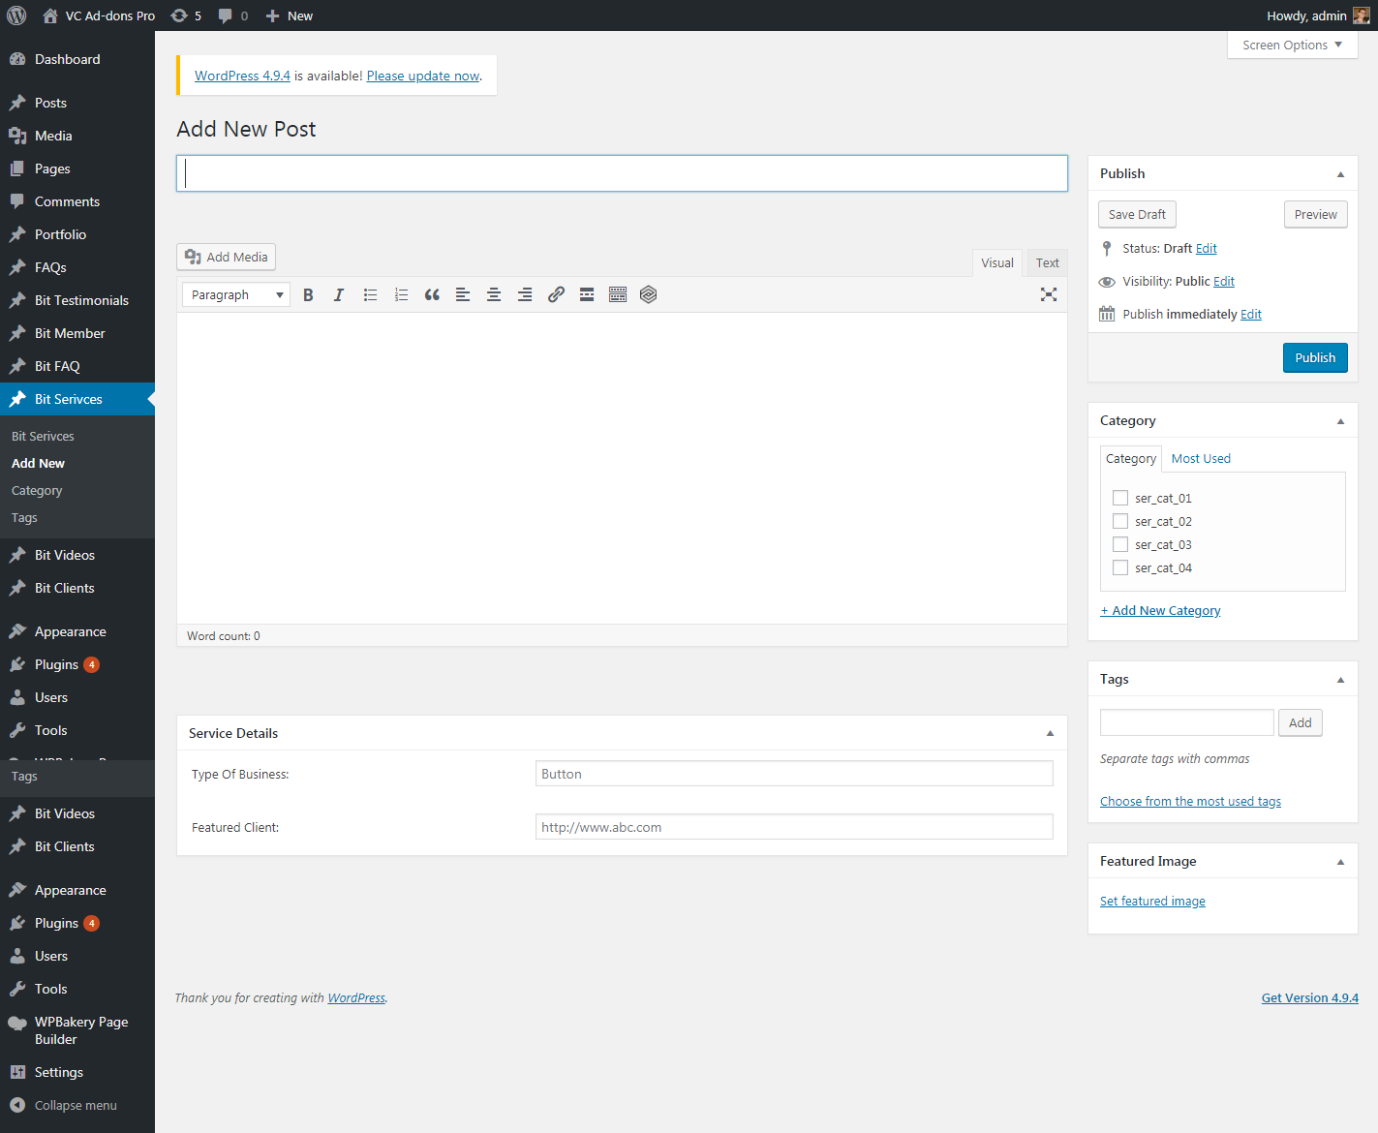Click the blue Publish button
The height and width of the screenshot is (1133, 1378).
(1314, 357)
